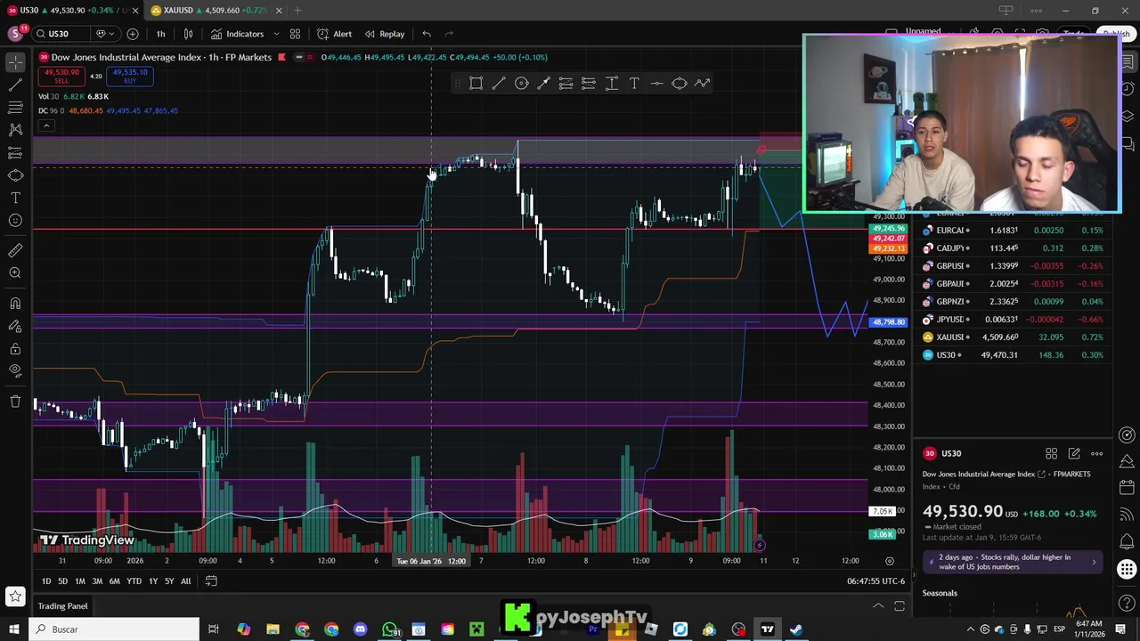Screen dimensions: 1140x641
Task: Select the 1D date range
Action: click(x=46, y=581)
